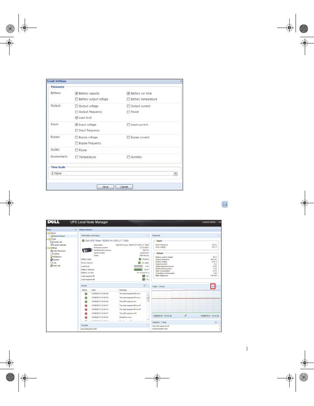The width and height of the screenshot is (314, 406).
Task: Open the Actions settings icon
Action: [52, 254]
